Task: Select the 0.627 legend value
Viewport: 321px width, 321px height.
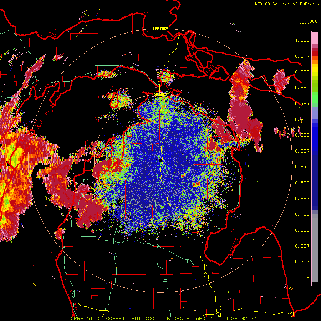Action: [x=302, y=151]
